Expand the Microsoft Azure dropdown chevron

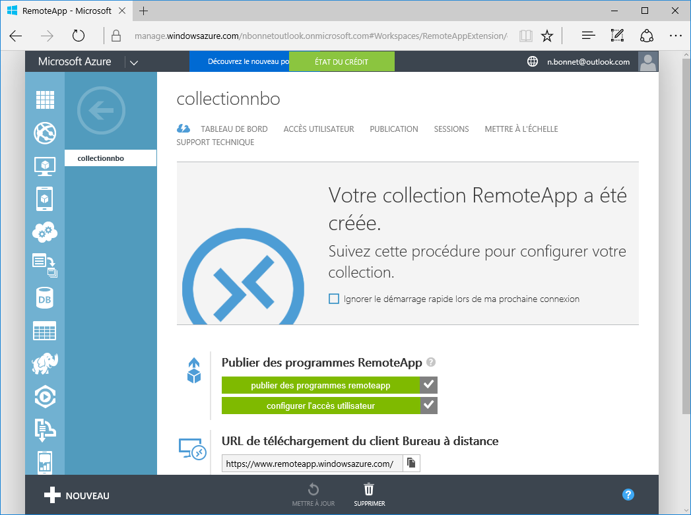(x=134, y=63)
